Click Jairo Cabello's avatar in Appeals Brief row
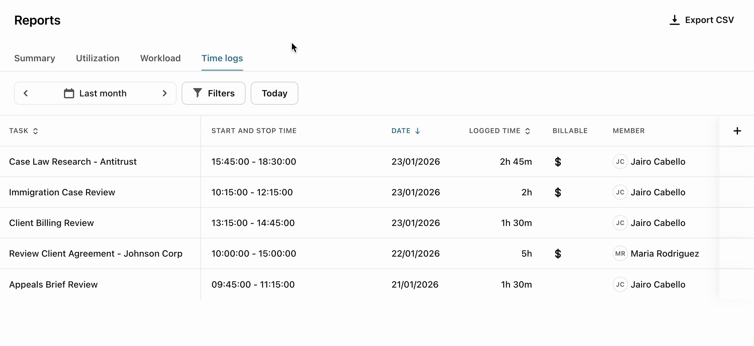Screen dimensions: 754x346 [x=620, y=284]
